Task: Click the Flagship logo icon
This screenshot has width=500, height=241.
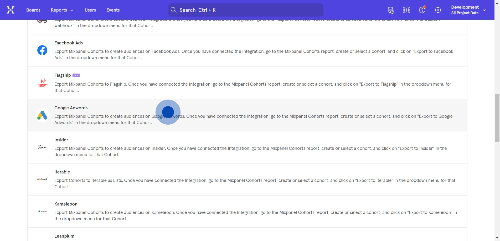Action: click(x=42, y=83)
